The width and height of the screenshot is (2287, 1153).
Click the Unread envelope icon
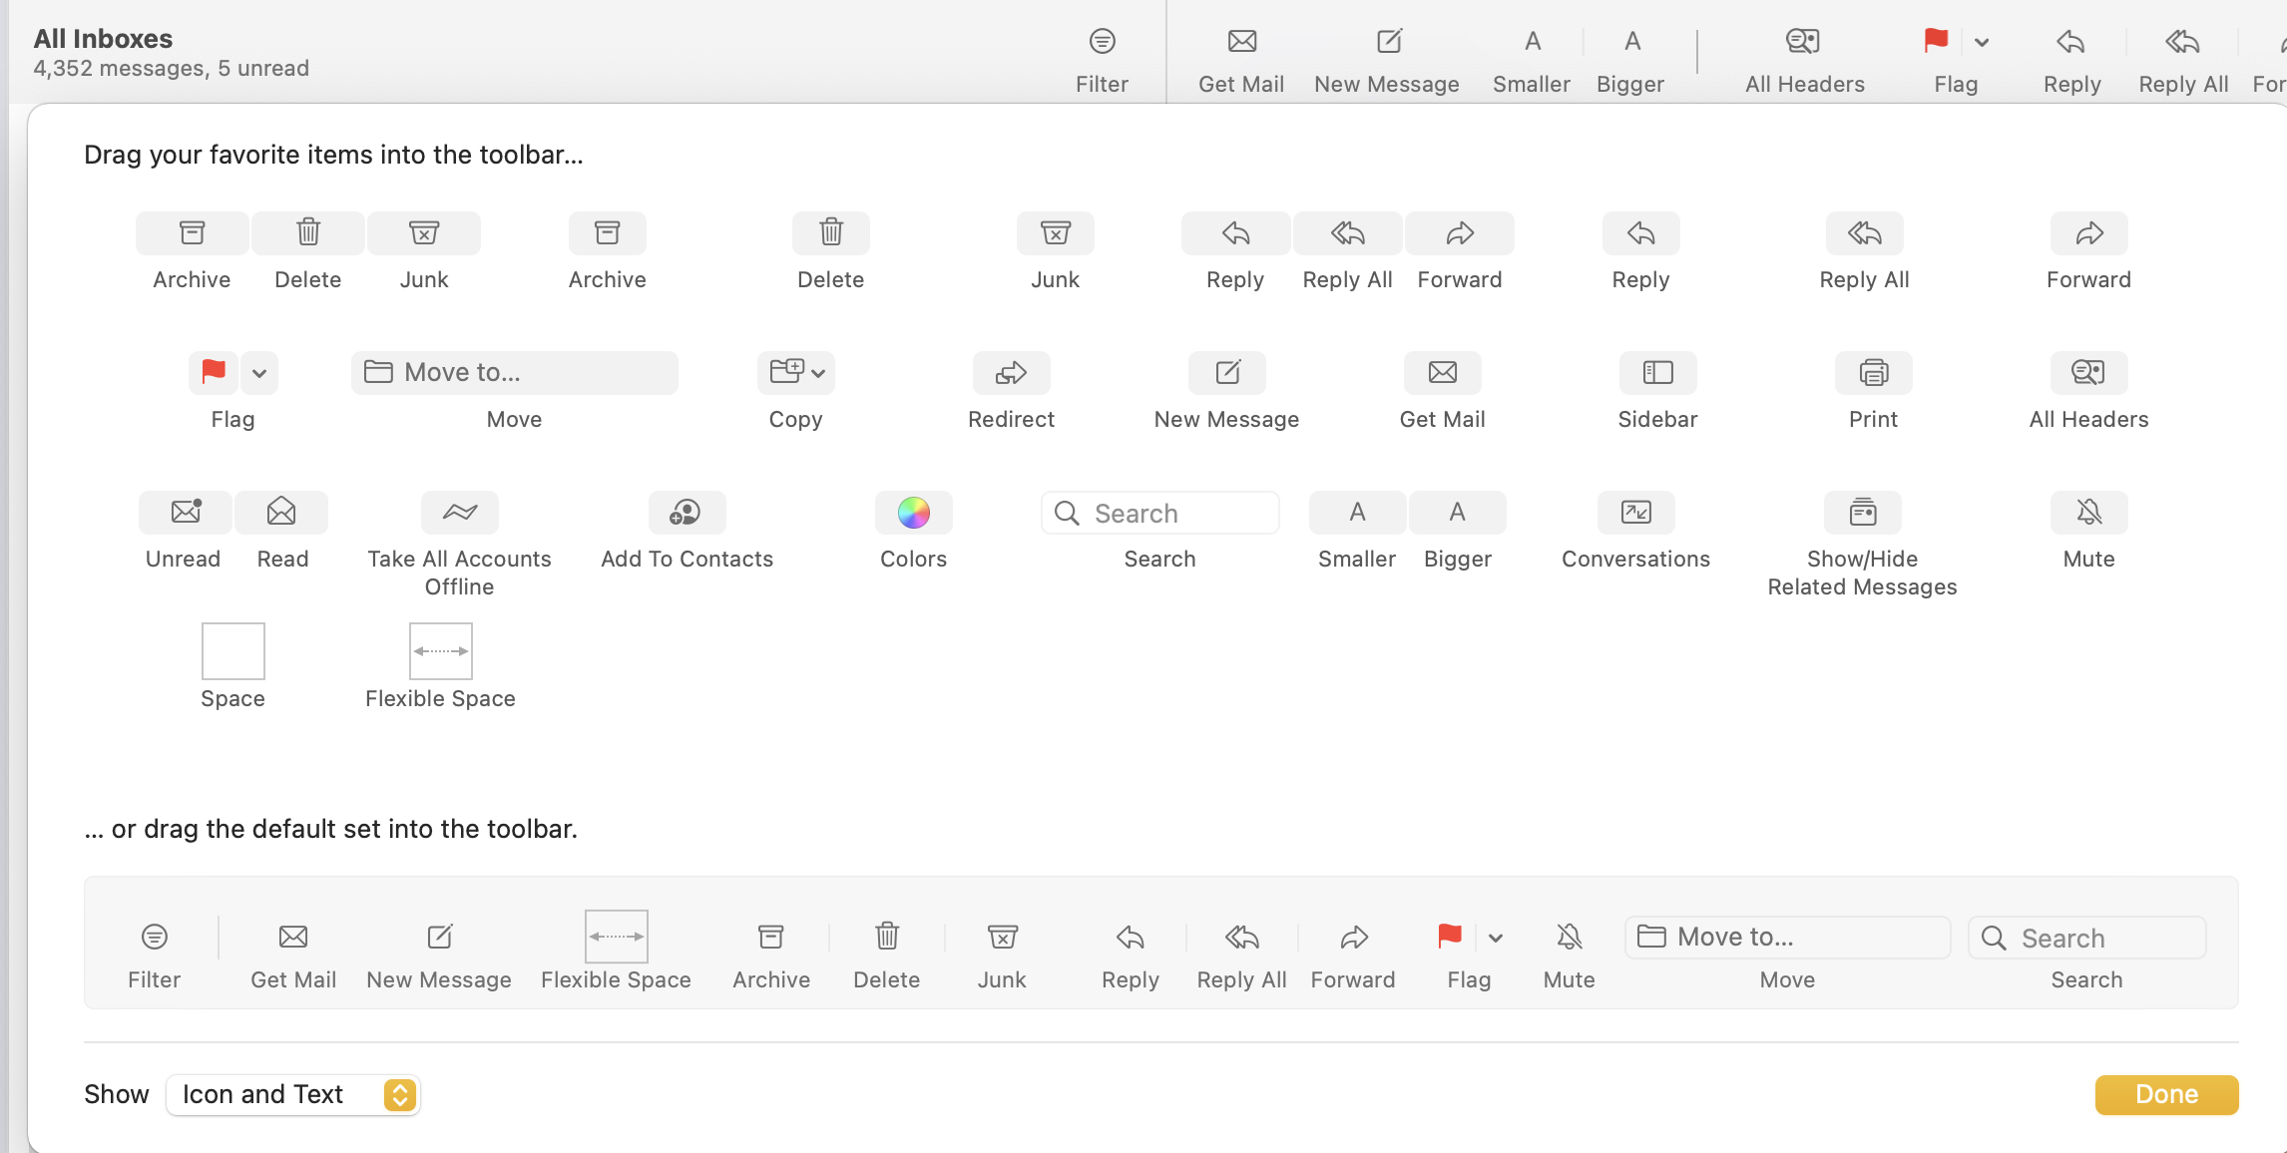click(x=186, y=513)
